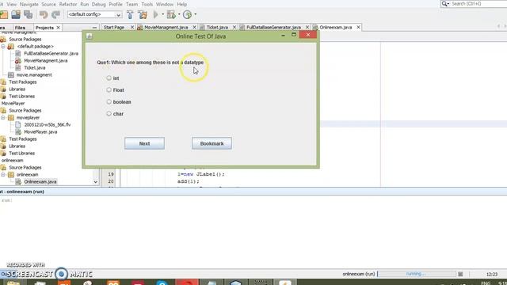Screen dimensions: 507x285
Task: Select movie.managment in the Projects tree
Action: click(x=34, y=74)
